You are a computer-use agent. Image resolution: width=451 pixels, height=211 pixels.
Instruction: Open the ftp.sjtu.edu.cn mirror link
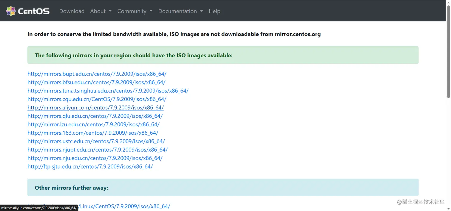click(x=90, y=166)
